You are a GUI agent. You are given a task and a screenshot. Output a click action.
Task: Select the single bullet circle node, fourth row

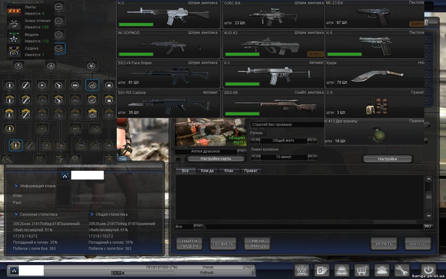[10, 128]
